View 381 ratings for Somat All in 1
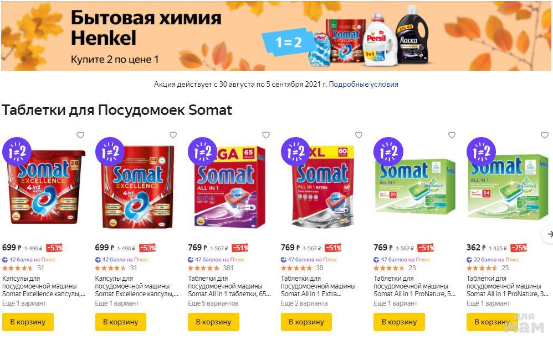553x341 pixels. pyautogui.click(x=228, y=268)
